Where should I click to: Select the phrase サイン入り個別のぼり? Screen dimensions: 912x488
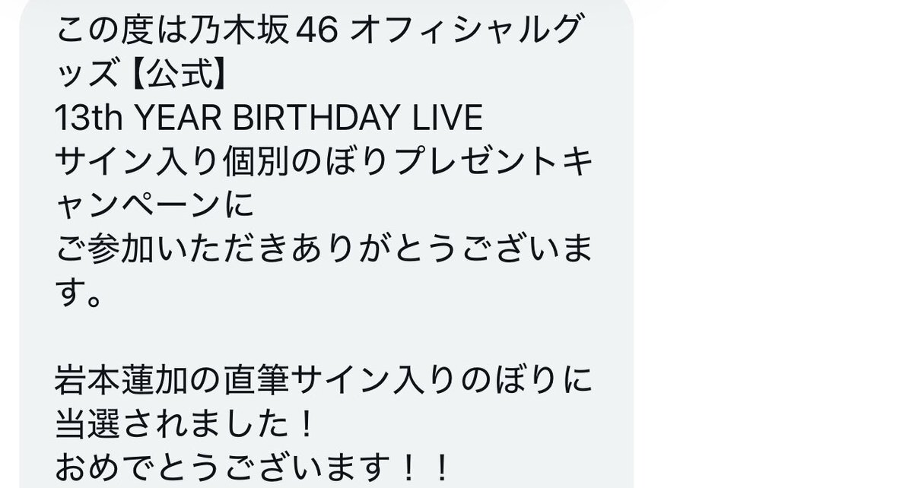(223, 162)
